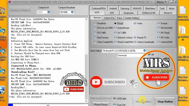
Task: Open the CDMA/LG/MI tab
Action: [149, 13]
